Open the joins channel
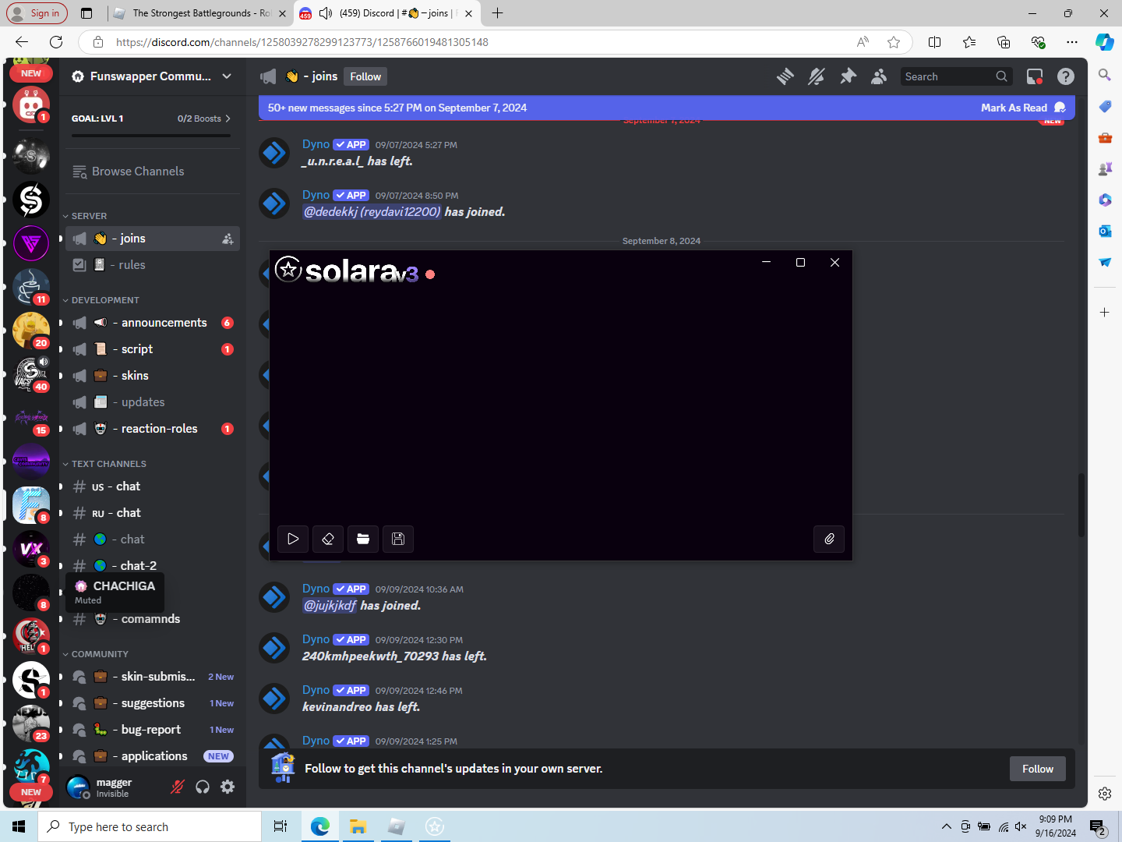1122x842 pixels. point(153,239)
